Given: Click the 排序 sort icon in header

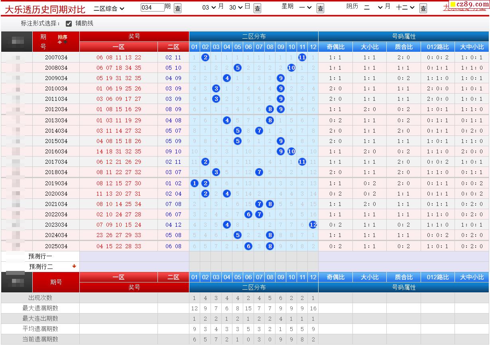Looking at the screenshot, I should (x=63, y=38).
